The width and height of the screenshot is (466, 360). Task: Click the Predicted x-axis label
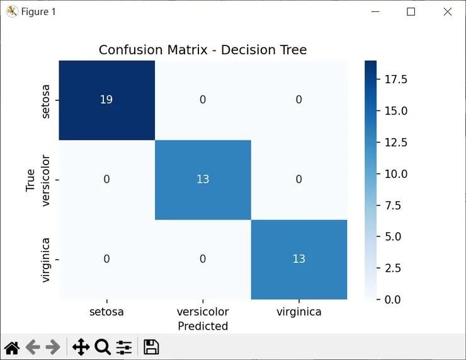(203, 326)
